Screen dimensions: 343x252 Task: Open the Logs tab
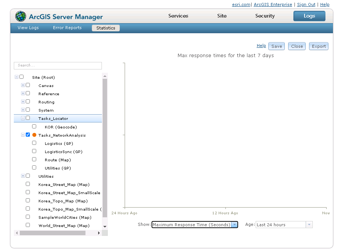(x=309, y=16)
